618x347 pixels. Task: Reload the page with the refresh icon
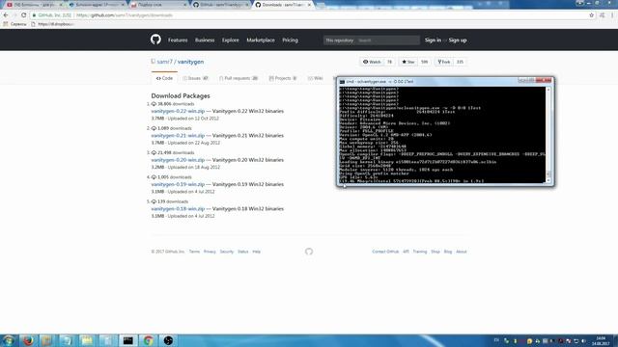pyautogui.click(x=23, y=15)
